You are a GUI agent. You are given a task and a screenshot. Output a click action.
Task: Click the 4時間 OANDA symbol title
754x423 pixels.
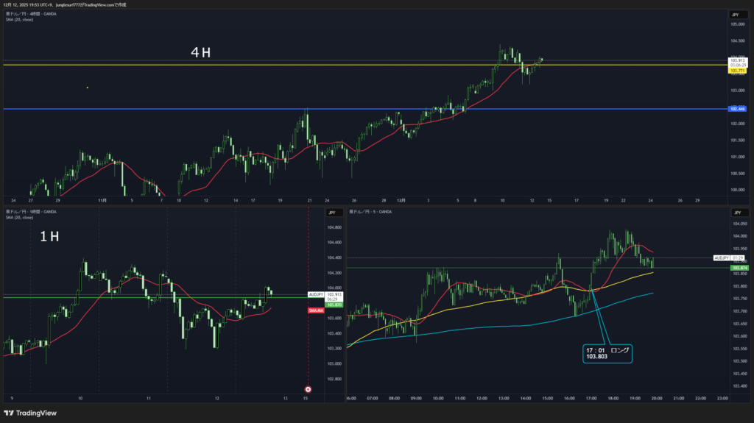point(29,14)
